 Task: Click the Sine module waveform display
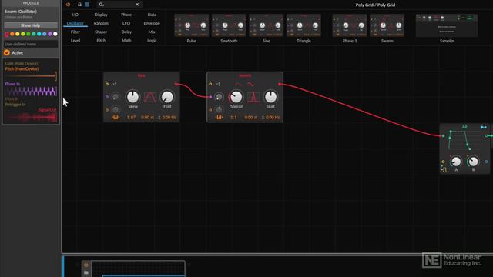point(150,98)
